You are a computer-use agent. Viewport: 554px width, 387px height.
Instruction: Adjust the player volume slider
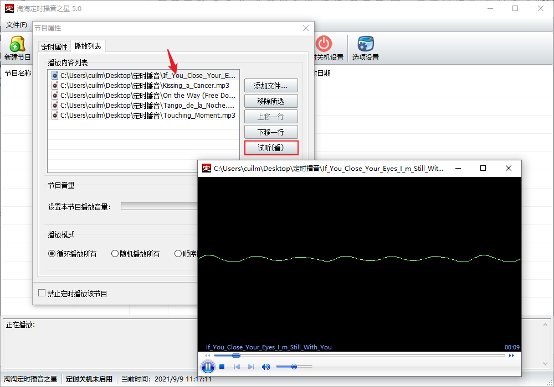click(294, 367)
